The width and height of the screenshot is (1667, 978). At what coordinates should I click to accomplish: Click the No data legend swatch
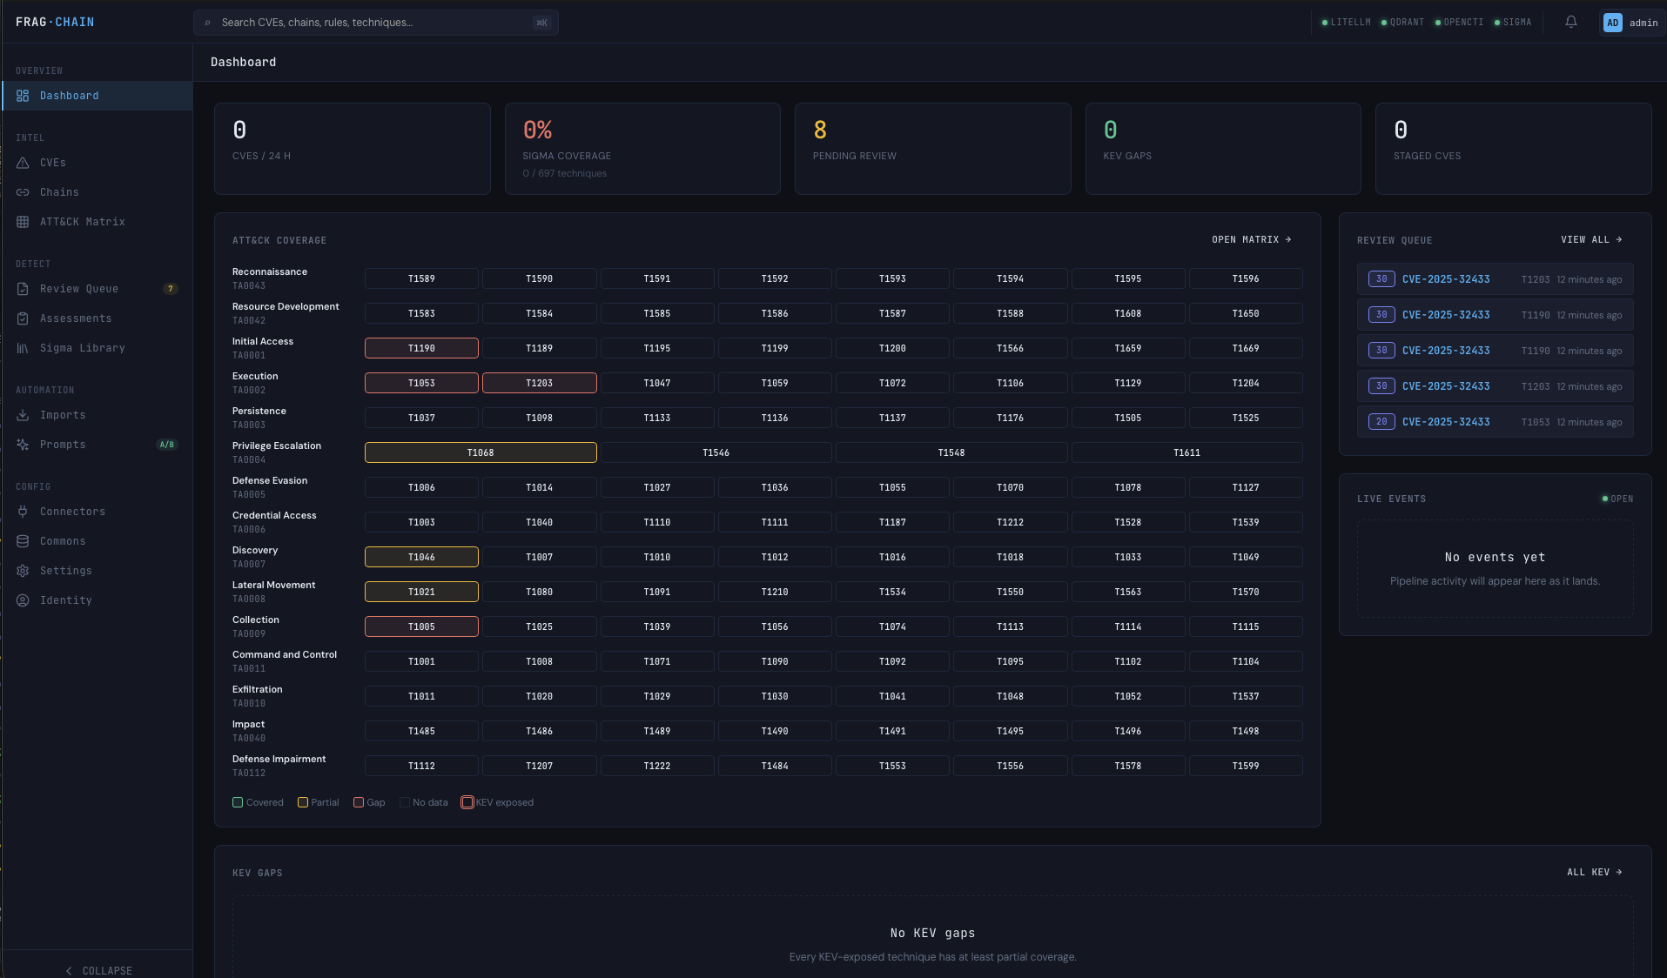[405, 802]
